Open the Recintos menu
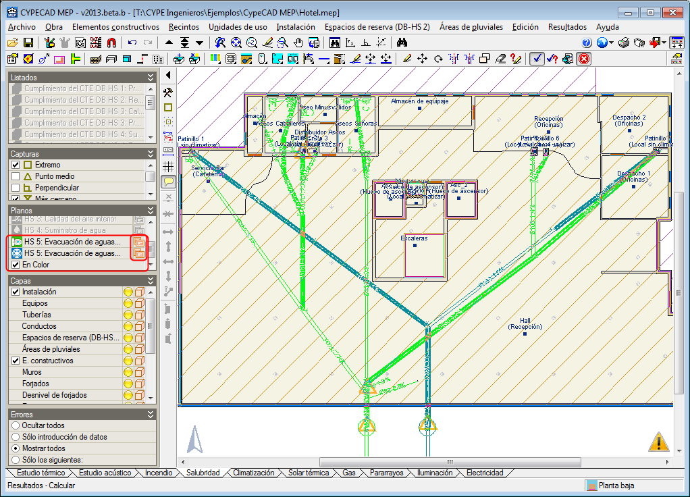Viewport: 690px width, 497px height. (184, 27)
